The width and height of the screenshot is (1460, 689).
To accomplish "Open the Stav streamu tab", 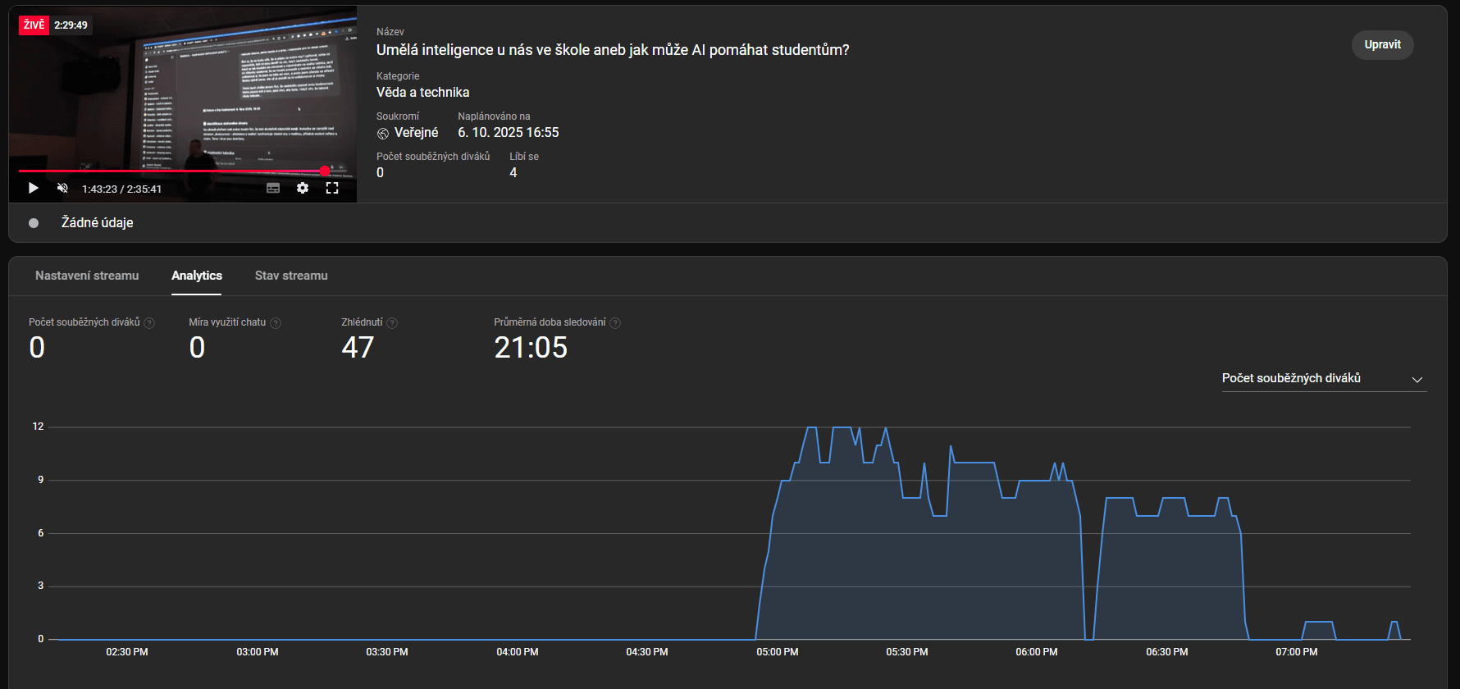I will [x=291, y=276].
